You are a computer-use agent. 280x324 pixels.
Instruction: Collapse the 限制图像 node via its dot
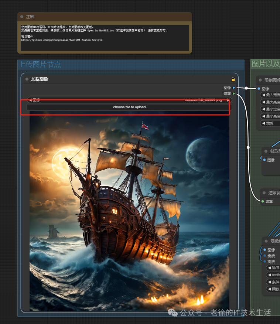[x=260, y=80]
